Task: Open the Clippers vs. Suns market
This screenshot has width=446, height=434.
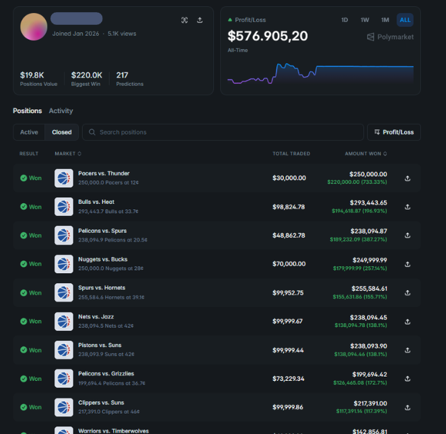Action: click(101, 402)
